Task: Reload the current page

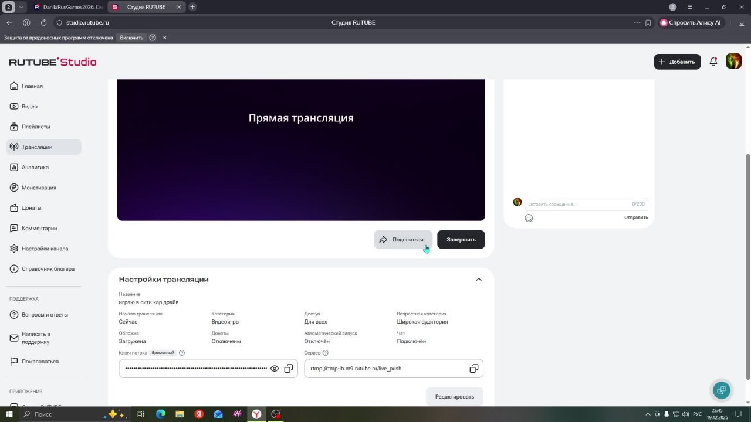Action: pos(43,22)
